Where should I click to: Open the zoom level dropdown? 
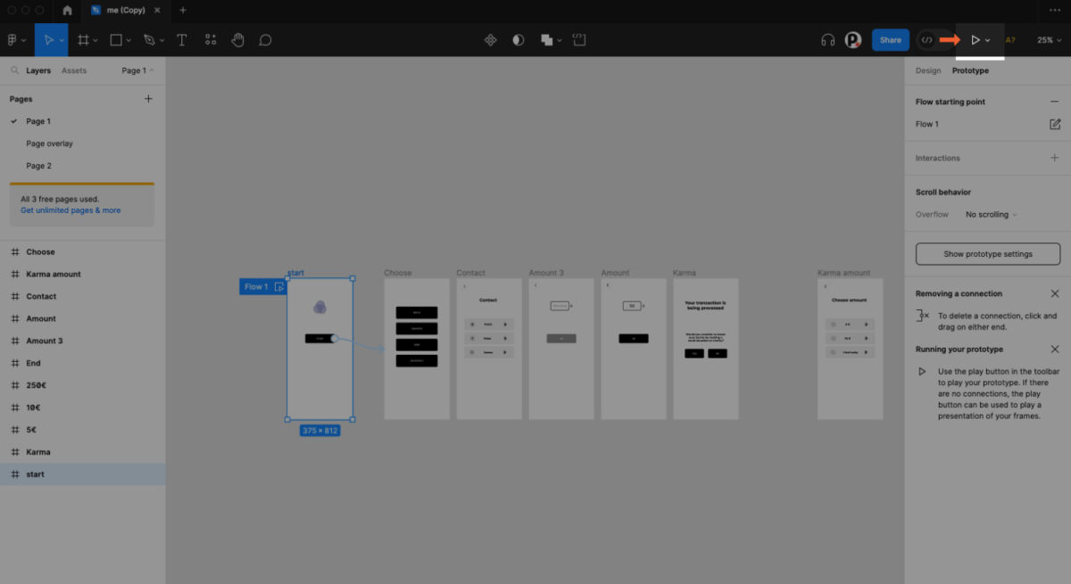1047,39
